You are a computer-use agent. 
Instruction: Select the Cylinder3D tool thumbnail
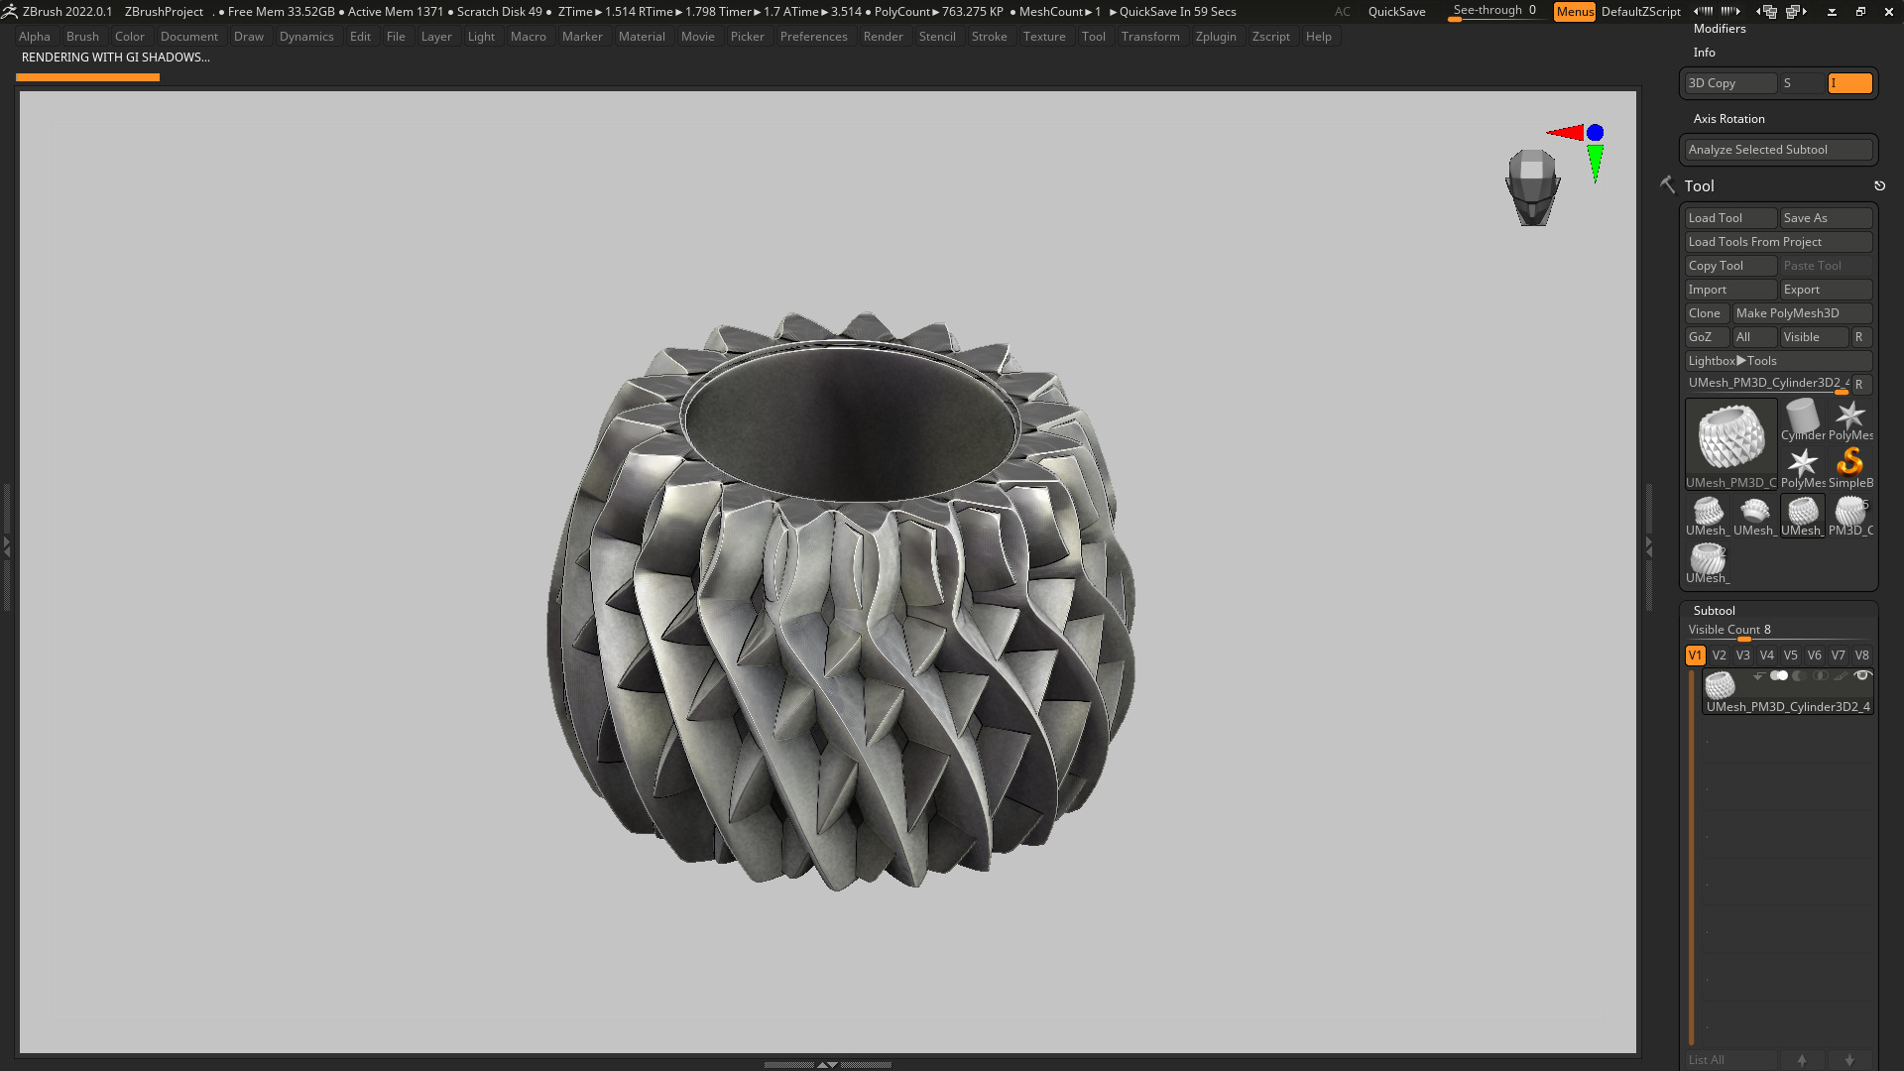click(x=1803, y=420)
